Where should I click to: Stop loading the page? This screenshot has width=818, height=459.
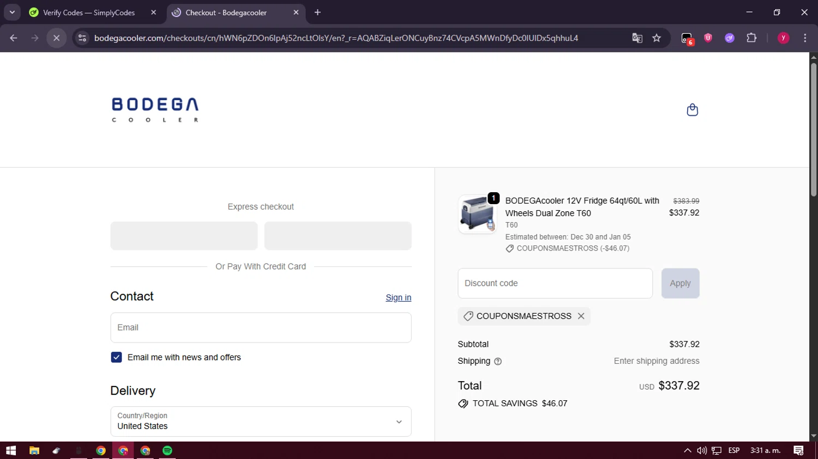pyautogui.click(x=56, y=38)
